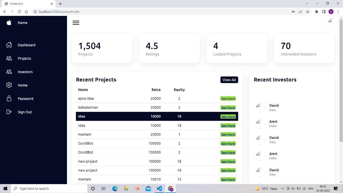Reload the page with refresh icon

pos(19,12)
